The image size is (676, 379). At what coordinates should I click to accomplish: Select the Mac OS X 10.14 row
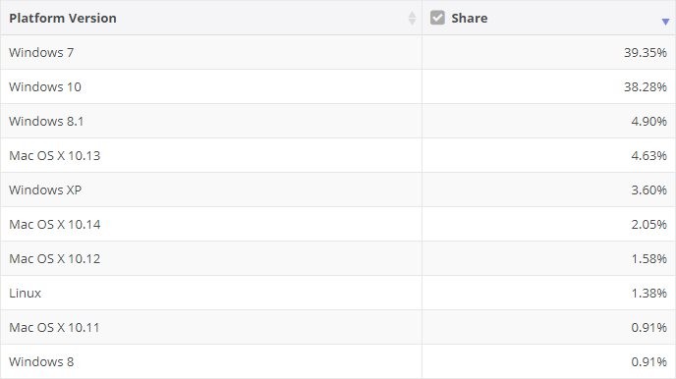pyautogui.click(x=338, y=224)
